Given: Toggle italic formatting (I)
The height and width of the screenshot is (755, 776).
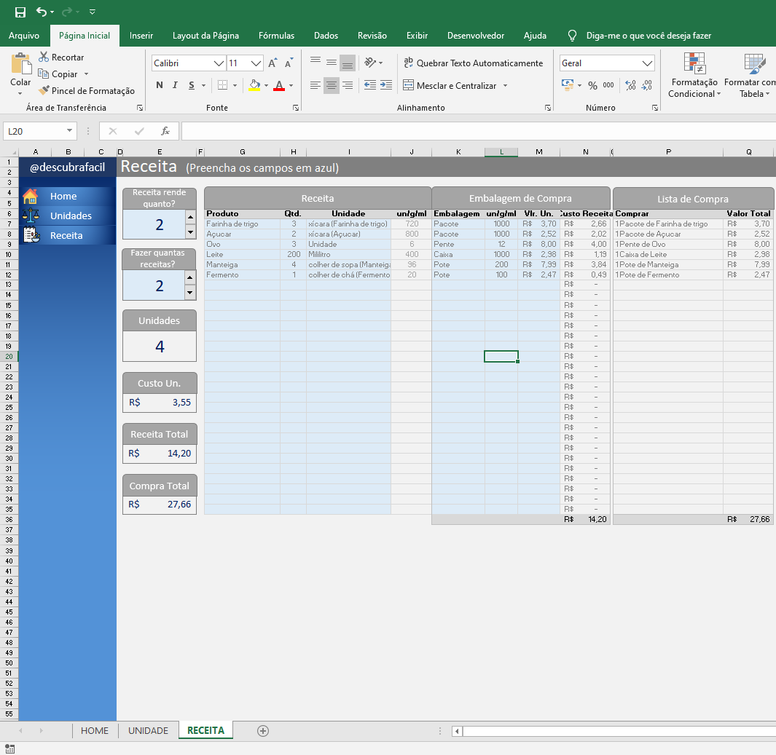Looking at the screenshot, I should [175, 85].
